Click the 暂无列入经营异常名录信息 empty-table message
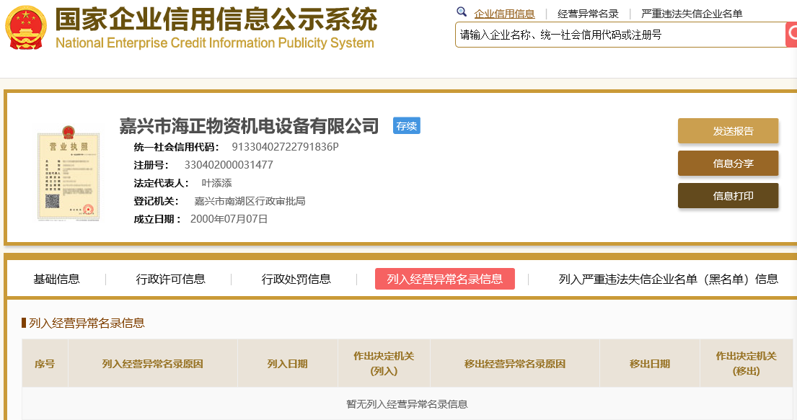This screenshot has height=420, width=797. [x=407, y=404]
